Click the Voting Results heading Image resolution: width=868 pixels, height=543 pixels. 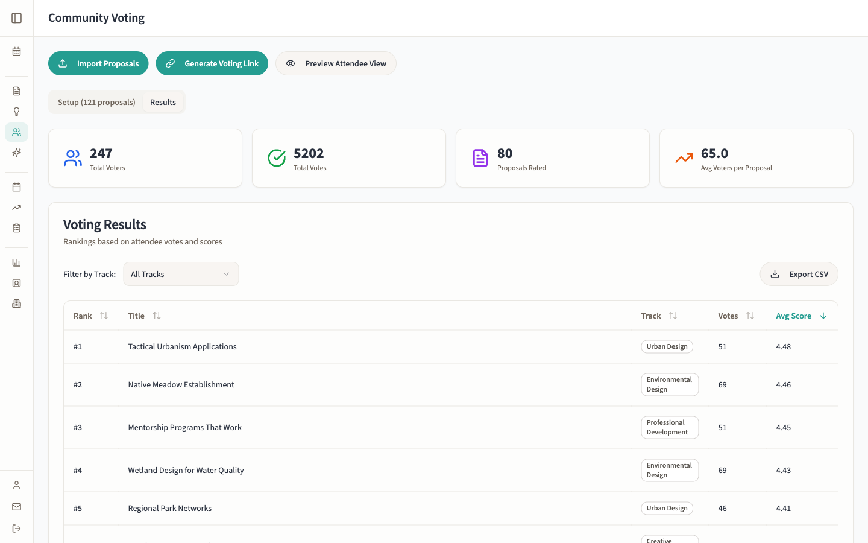(x=105, y=224)
